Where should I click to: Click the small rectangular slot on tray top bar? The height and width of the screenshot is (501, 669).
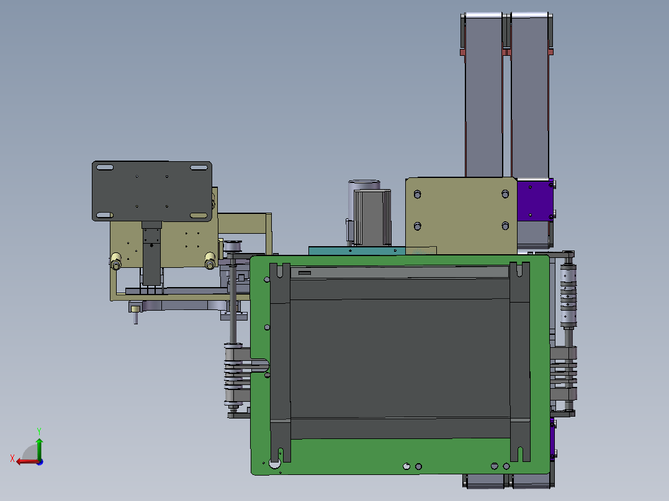pos(305,273)
